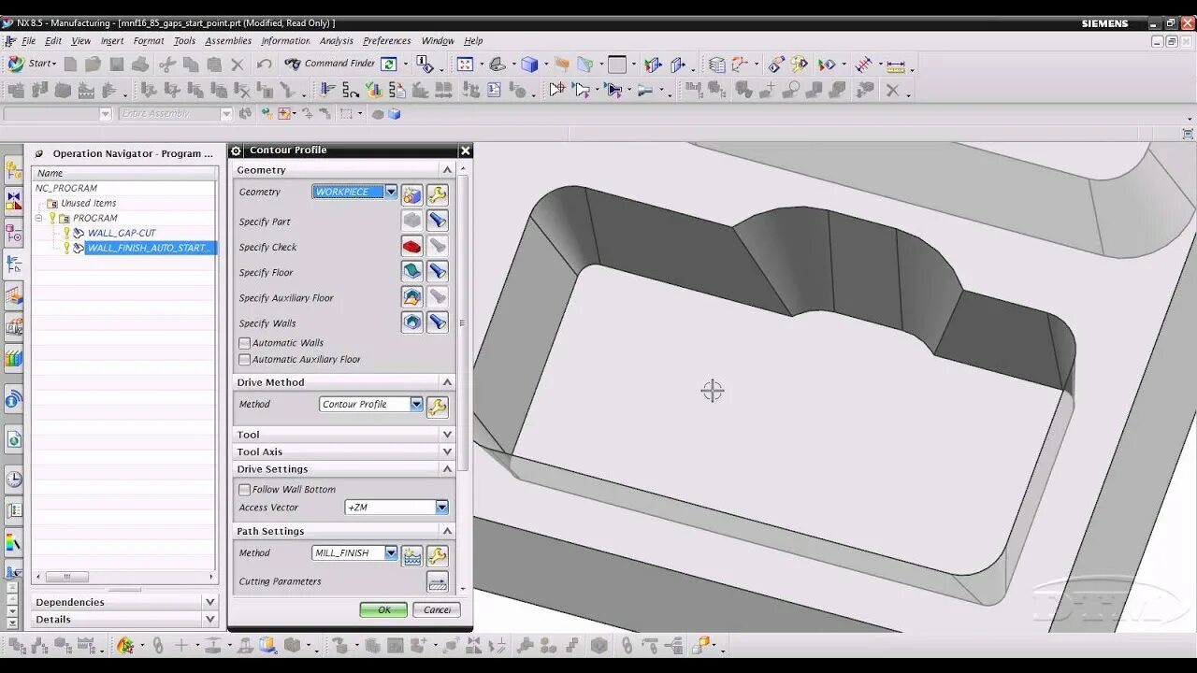Viewport: 1197px width, 673px height.
Task: Collapse the Path Settings section
Action: (447, 531)
